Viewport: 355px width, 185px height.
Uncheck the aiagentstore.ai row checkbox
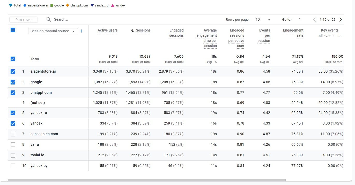click(13, 72)
